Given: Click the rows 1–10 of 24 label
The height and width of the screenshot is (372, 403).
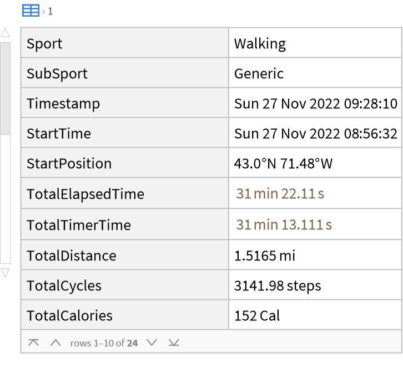Looking at the screenshot, I should 104,343.
